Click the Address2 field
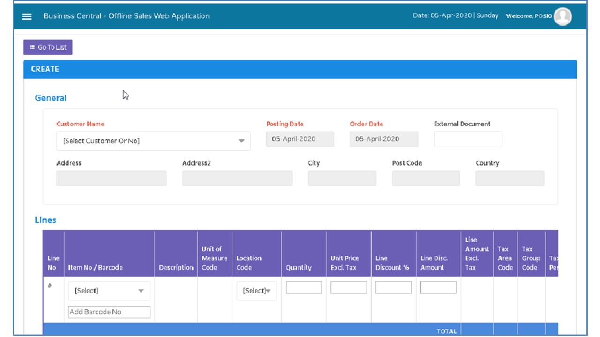This screenshot has width=600, height=337. click(237, 178)
